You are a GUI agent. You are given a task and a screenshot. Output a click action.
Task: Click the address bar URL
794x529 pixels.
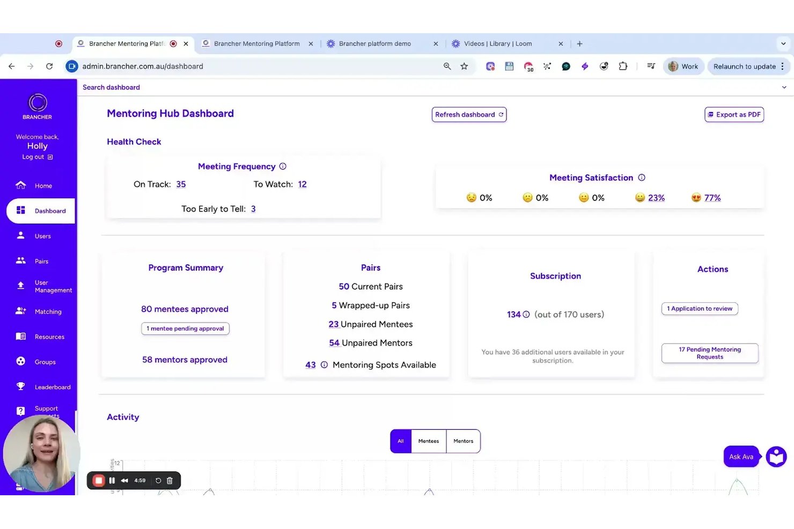coord(143,66)
